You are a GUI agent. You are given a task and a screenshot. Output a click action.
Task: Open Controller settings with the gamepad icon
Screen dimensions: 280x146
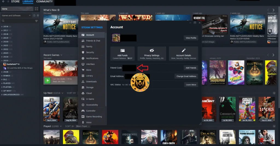click(83, 111)
